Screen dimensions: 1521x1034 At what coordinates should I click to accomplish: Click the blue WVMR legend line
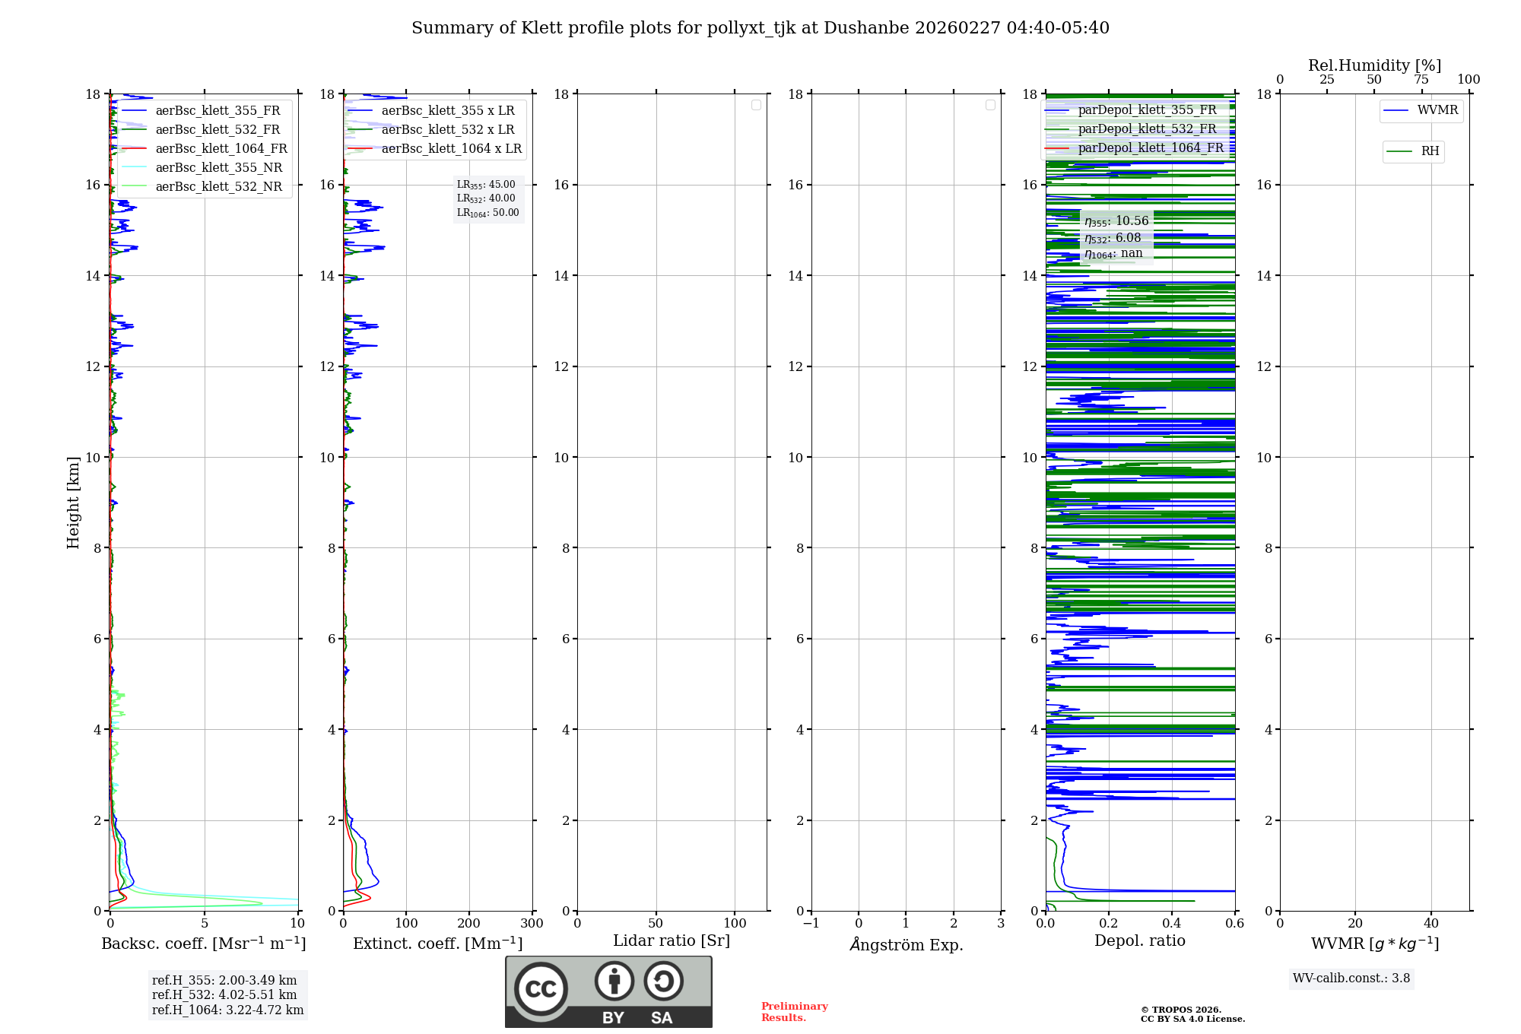1396,111
